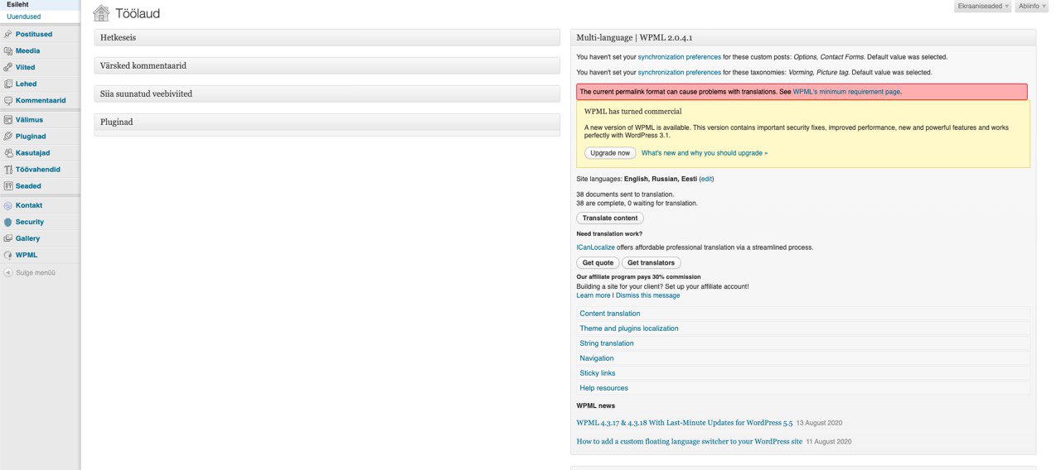Image resolution: width=1061 pixels, height=470 pixels.
Task: Open ICanLocalize link
Action: [x=595, y=247]
